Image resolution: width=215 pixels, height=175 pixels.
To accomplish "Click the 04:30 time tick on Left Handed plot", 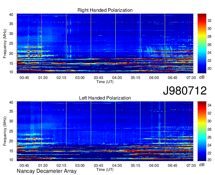I will (x=117, y=165).
